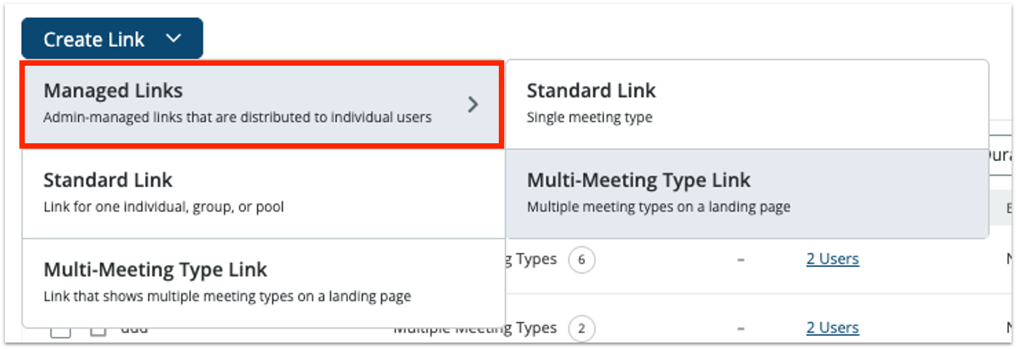Click the partially hidden row name in the bottom row

click(134, 330)
